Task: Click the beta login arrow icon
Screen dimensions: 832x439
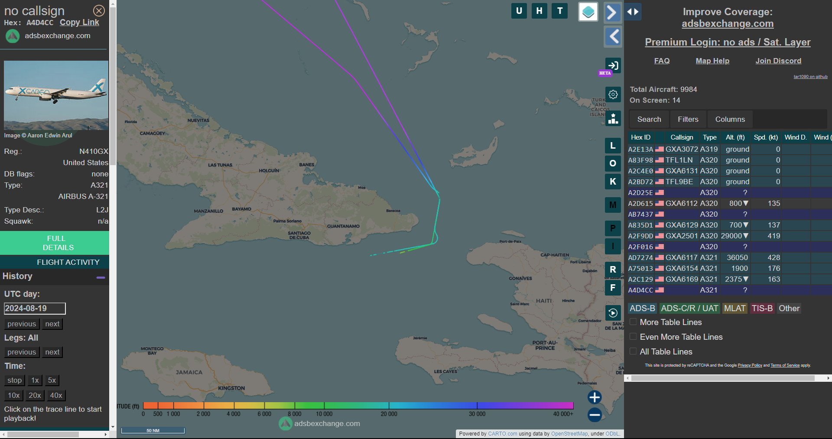Action: tap(613, 65)
